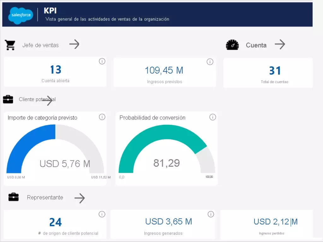Select the Cuenta abierta card showing 13
The image size is (323, 242).
[x=55, y=72]
